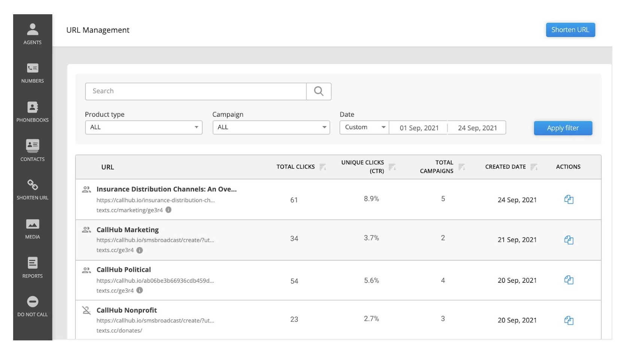
Task: Copy the Insurance Distribution Channels short URL
Action: [x=569, y=200]
